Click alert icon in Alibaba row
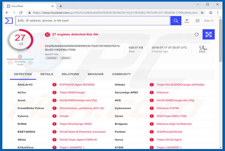225x151 pixels. 152,85
